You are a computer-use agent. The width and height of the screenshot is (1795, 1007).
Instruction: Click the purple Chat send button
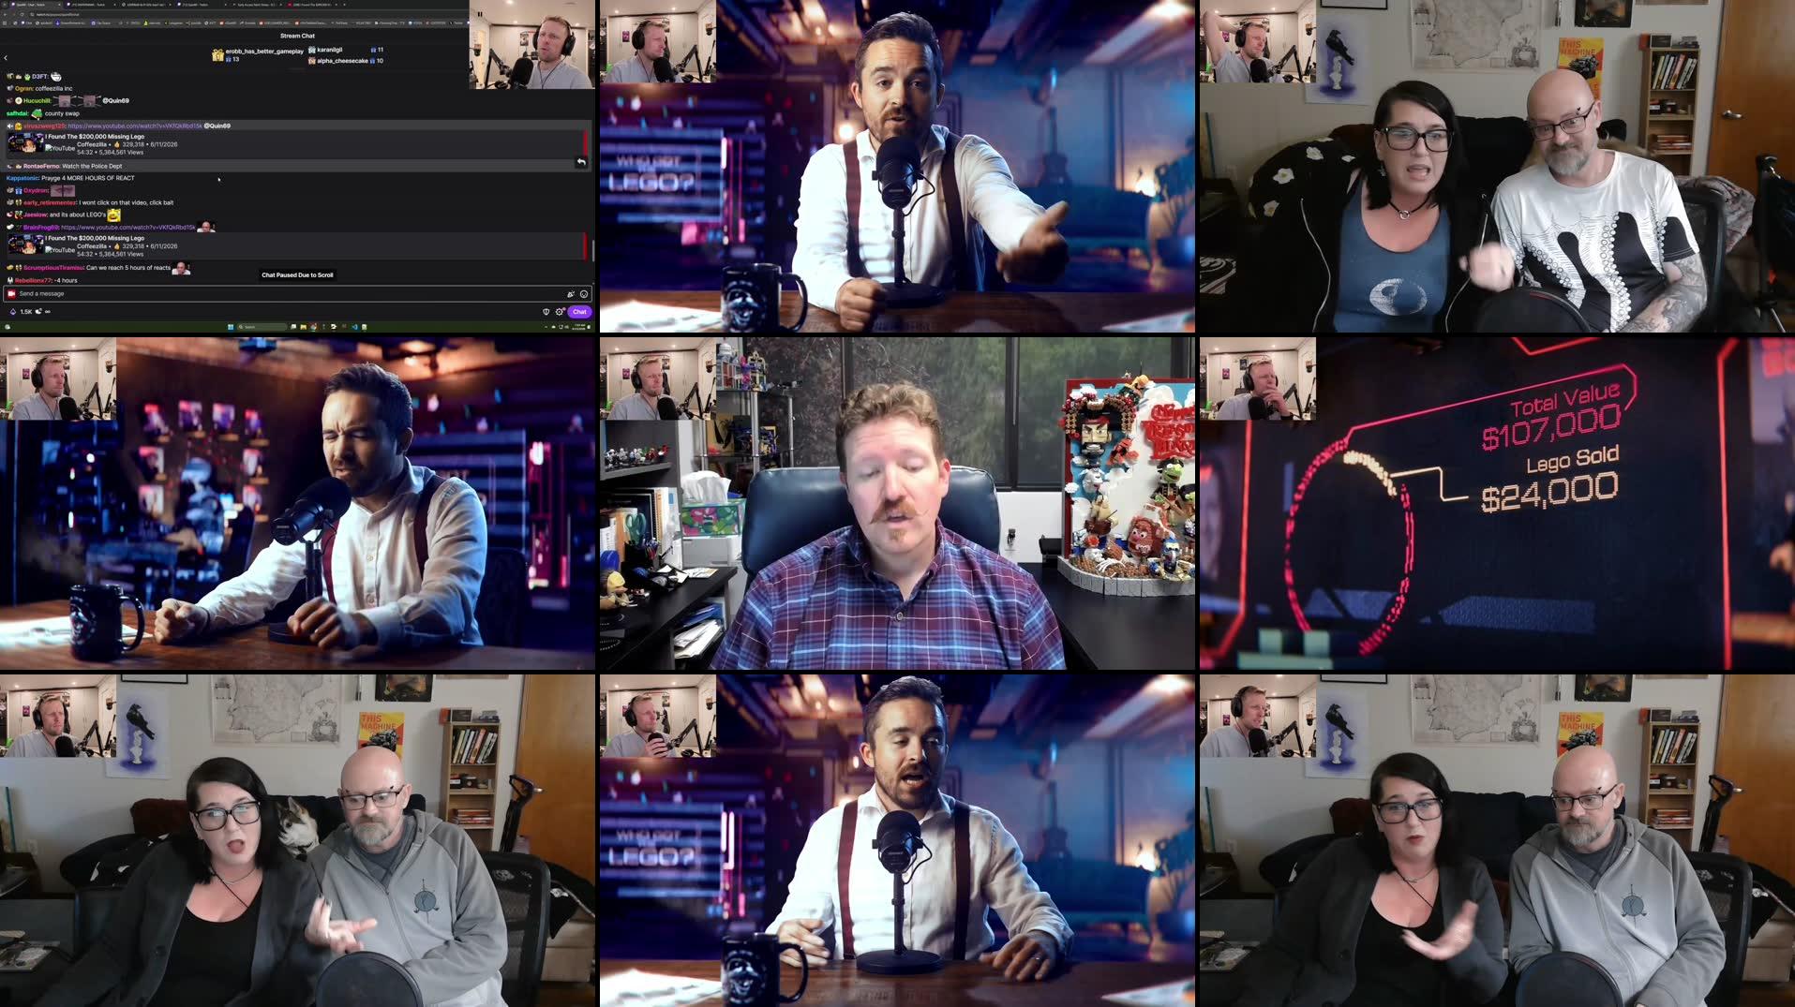pyautogui.click(x=578, y=312)
